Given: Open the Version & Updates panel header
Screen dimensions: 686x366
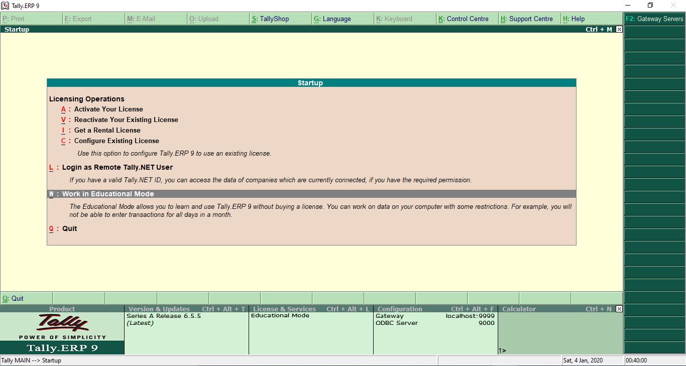Looking at the screenshot, I should pos(186,309).
